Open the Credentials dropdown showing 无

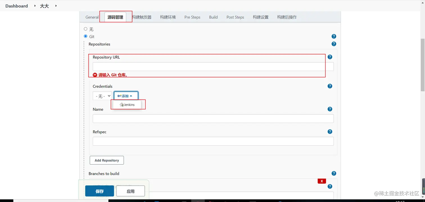pos(102,96)
